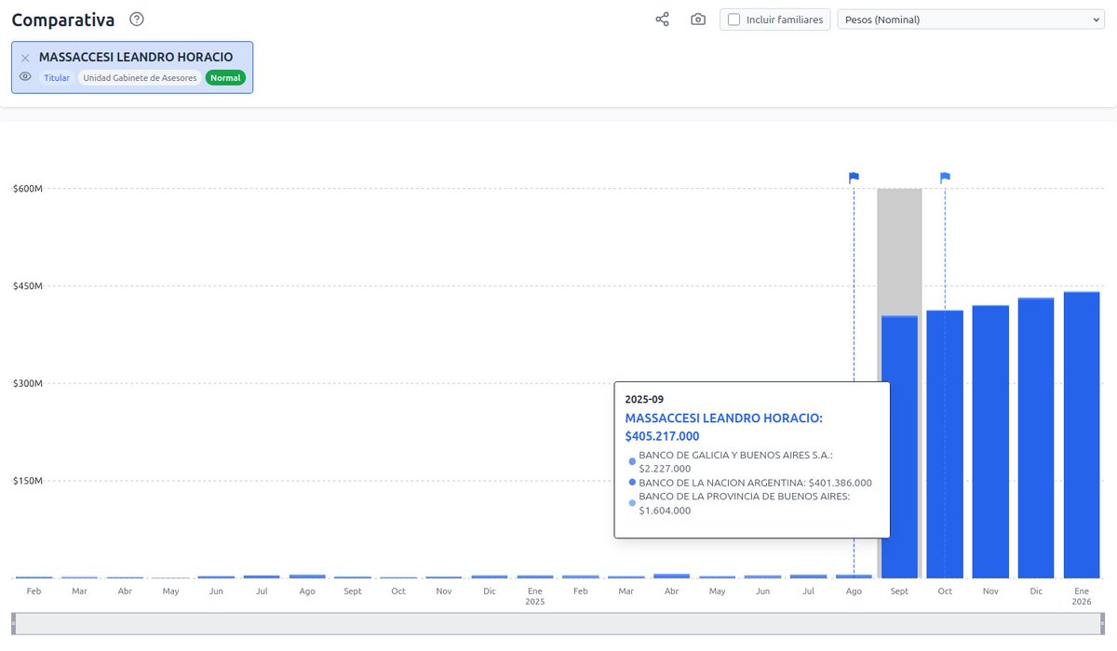
Task: Select the Oct 2025 bar
Action: click(x=945, y=445)
